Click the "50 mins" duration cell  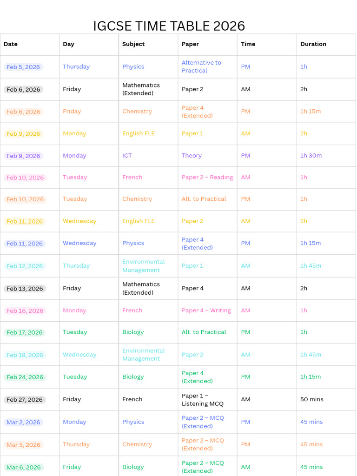pos(311,399)
